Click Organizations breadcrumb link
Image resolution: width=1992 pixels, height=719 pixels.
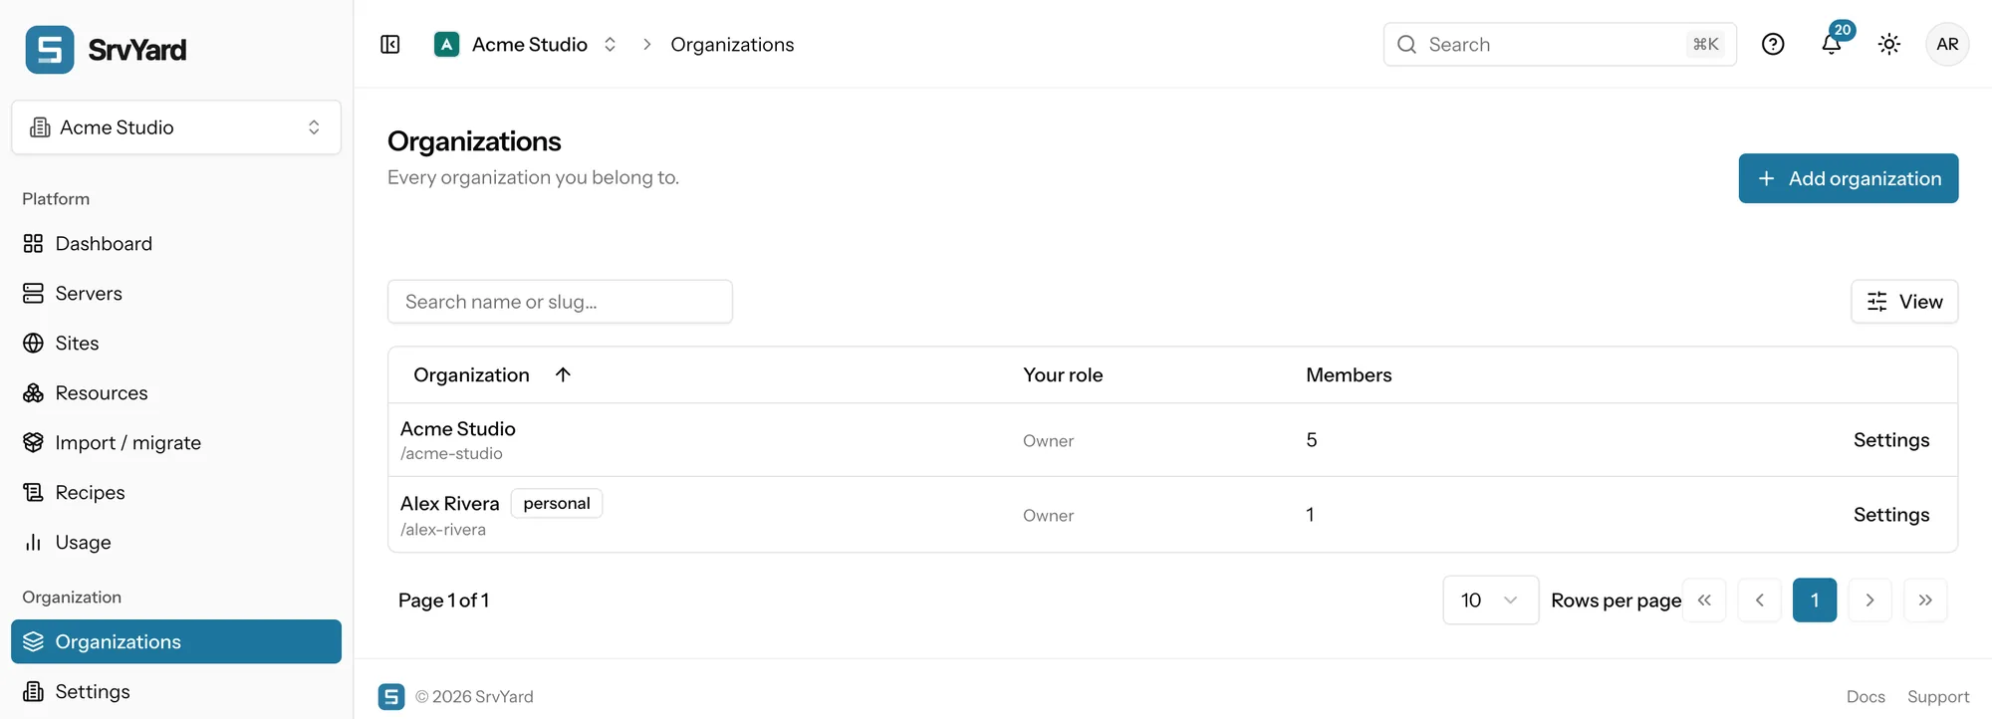(732, 44)
